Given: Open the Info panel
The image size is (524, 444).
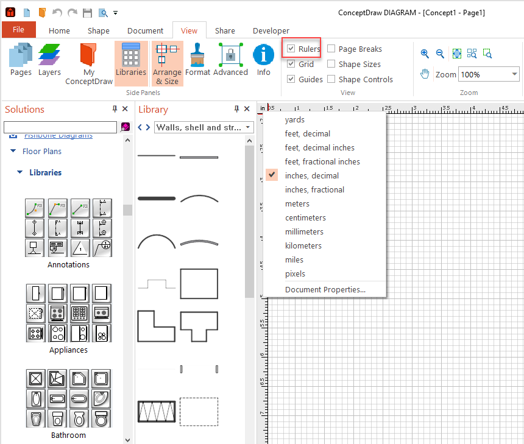Looking at the screenshot, I should (263, 60).
